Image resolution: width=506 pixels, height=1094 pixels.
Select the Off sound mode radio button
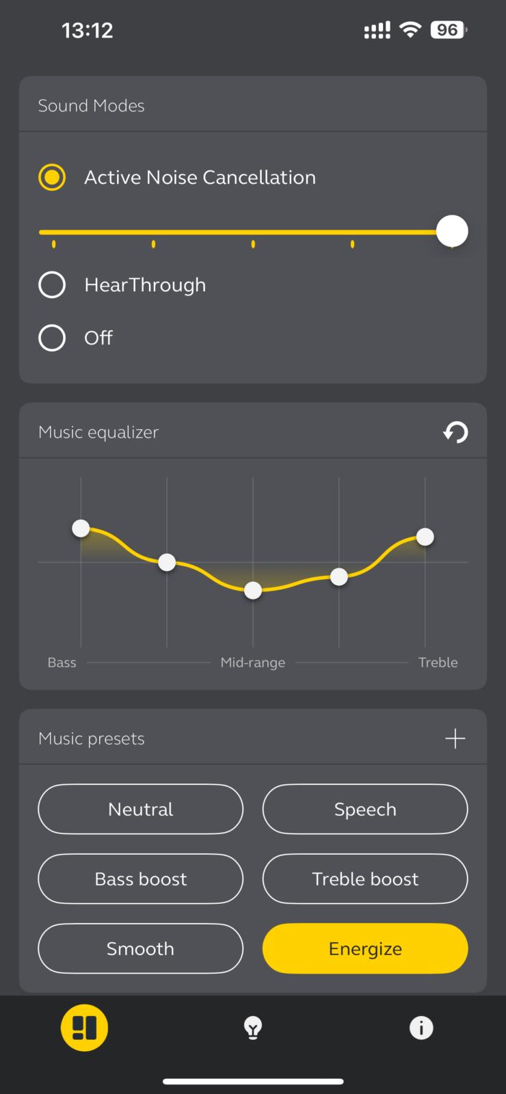pos(52,338)
